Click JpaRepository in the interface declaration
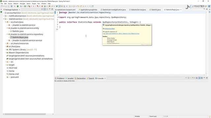The image size is (211, 118). tap(109, 22)
